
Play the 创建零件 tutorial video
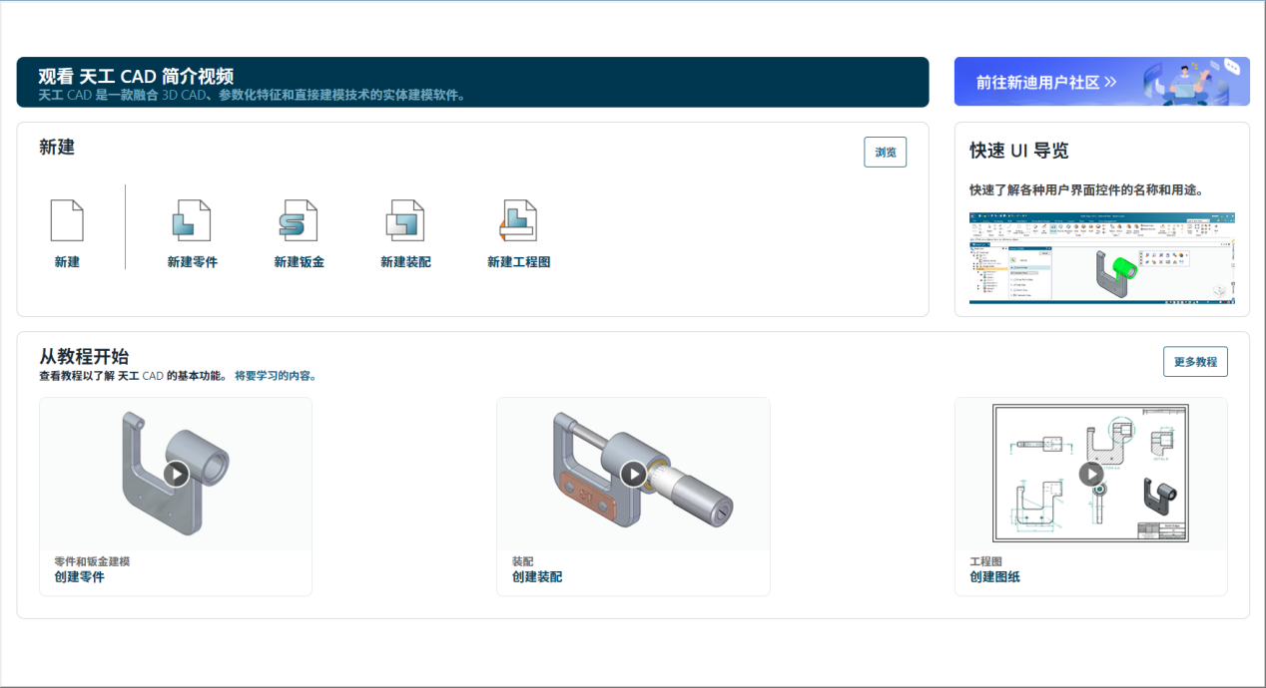(177, 473)
